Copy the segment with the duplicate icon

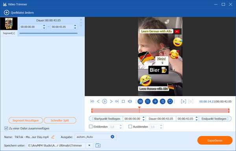[x=162, y=102]
